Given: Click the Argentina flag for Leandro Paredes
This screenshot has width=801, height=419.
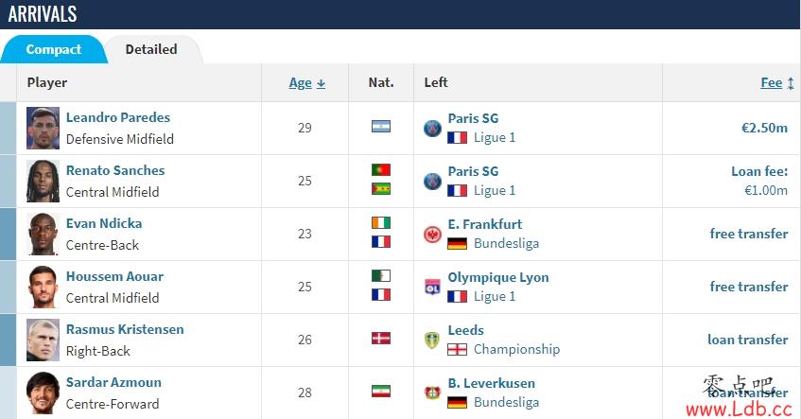Looking at the screenshot, I should (381, 127).
